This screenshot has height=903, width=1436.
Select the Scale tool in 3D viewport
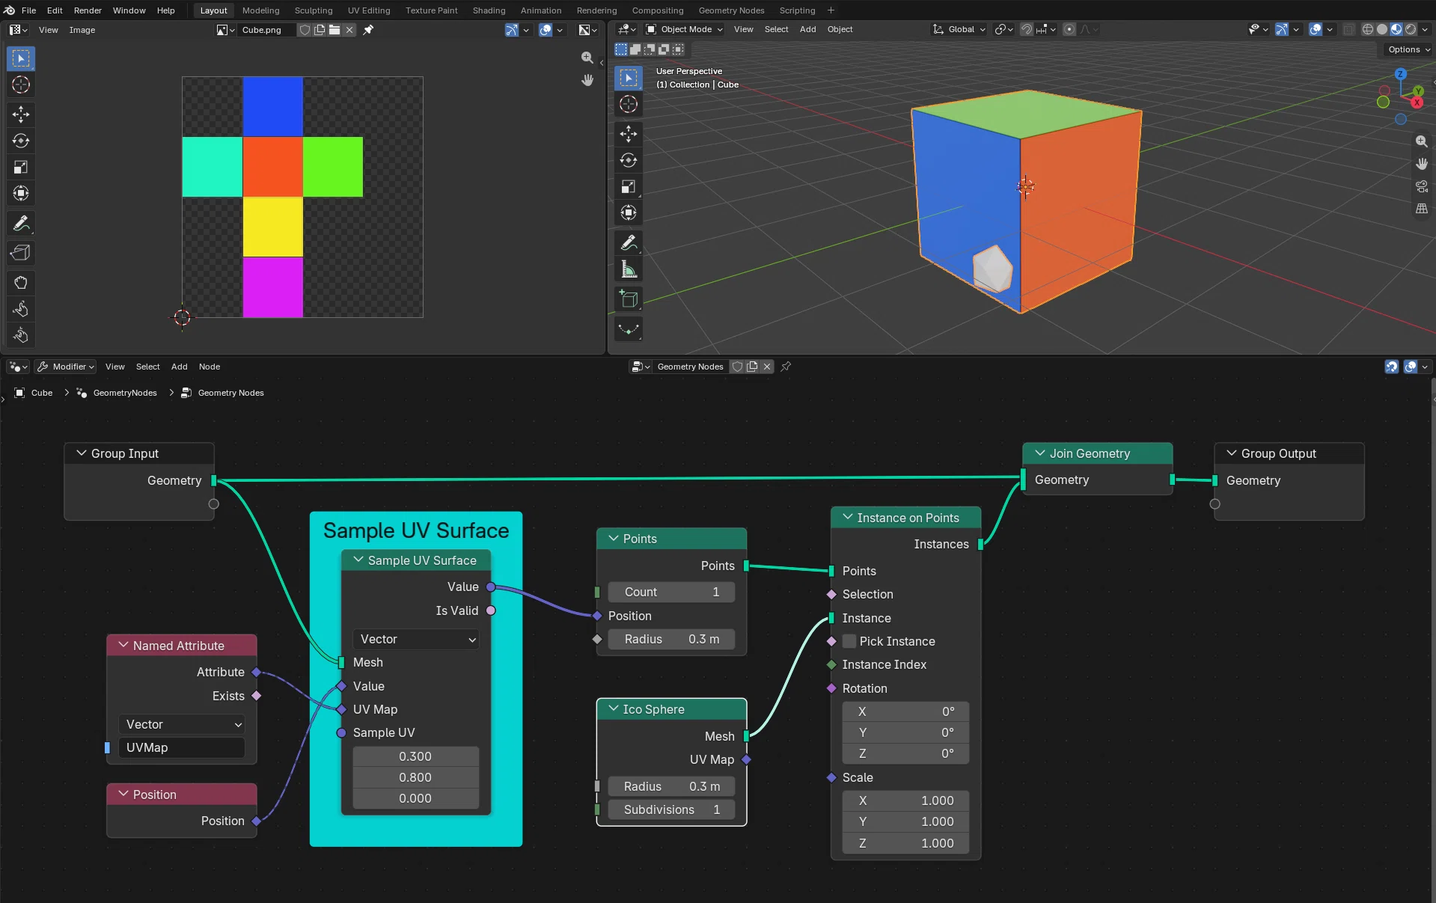(x=629, y=186)
